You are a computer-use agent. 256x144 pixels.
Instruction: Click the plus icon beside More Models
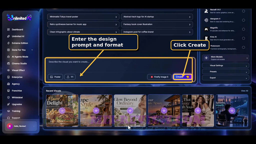(x=206, y=58)
